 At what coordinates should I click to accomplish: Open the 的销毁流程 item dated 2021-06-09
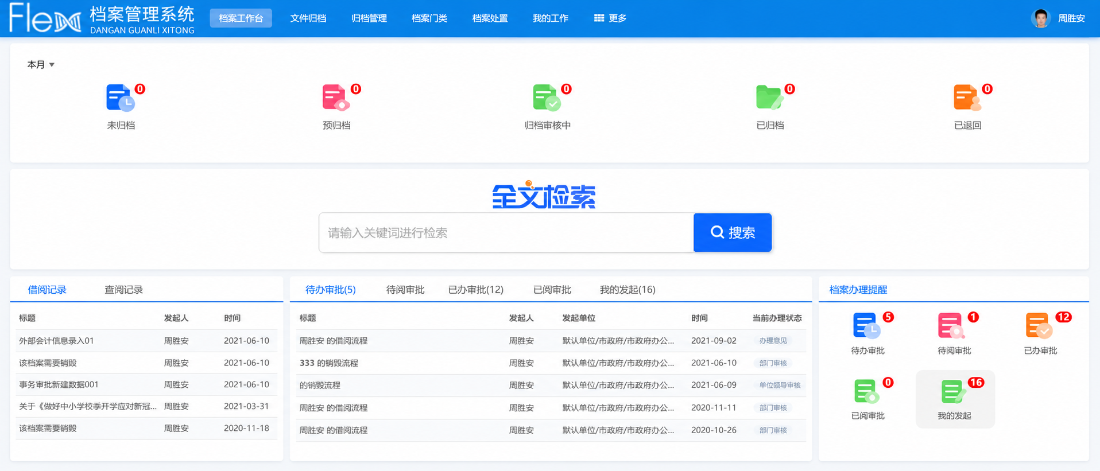pyautogui.click(x=320, y=386)
